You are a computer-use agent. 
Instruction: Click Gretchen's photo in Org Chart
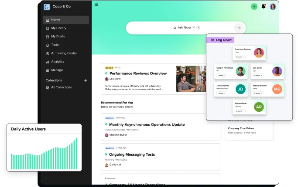[x=259, y=53]
